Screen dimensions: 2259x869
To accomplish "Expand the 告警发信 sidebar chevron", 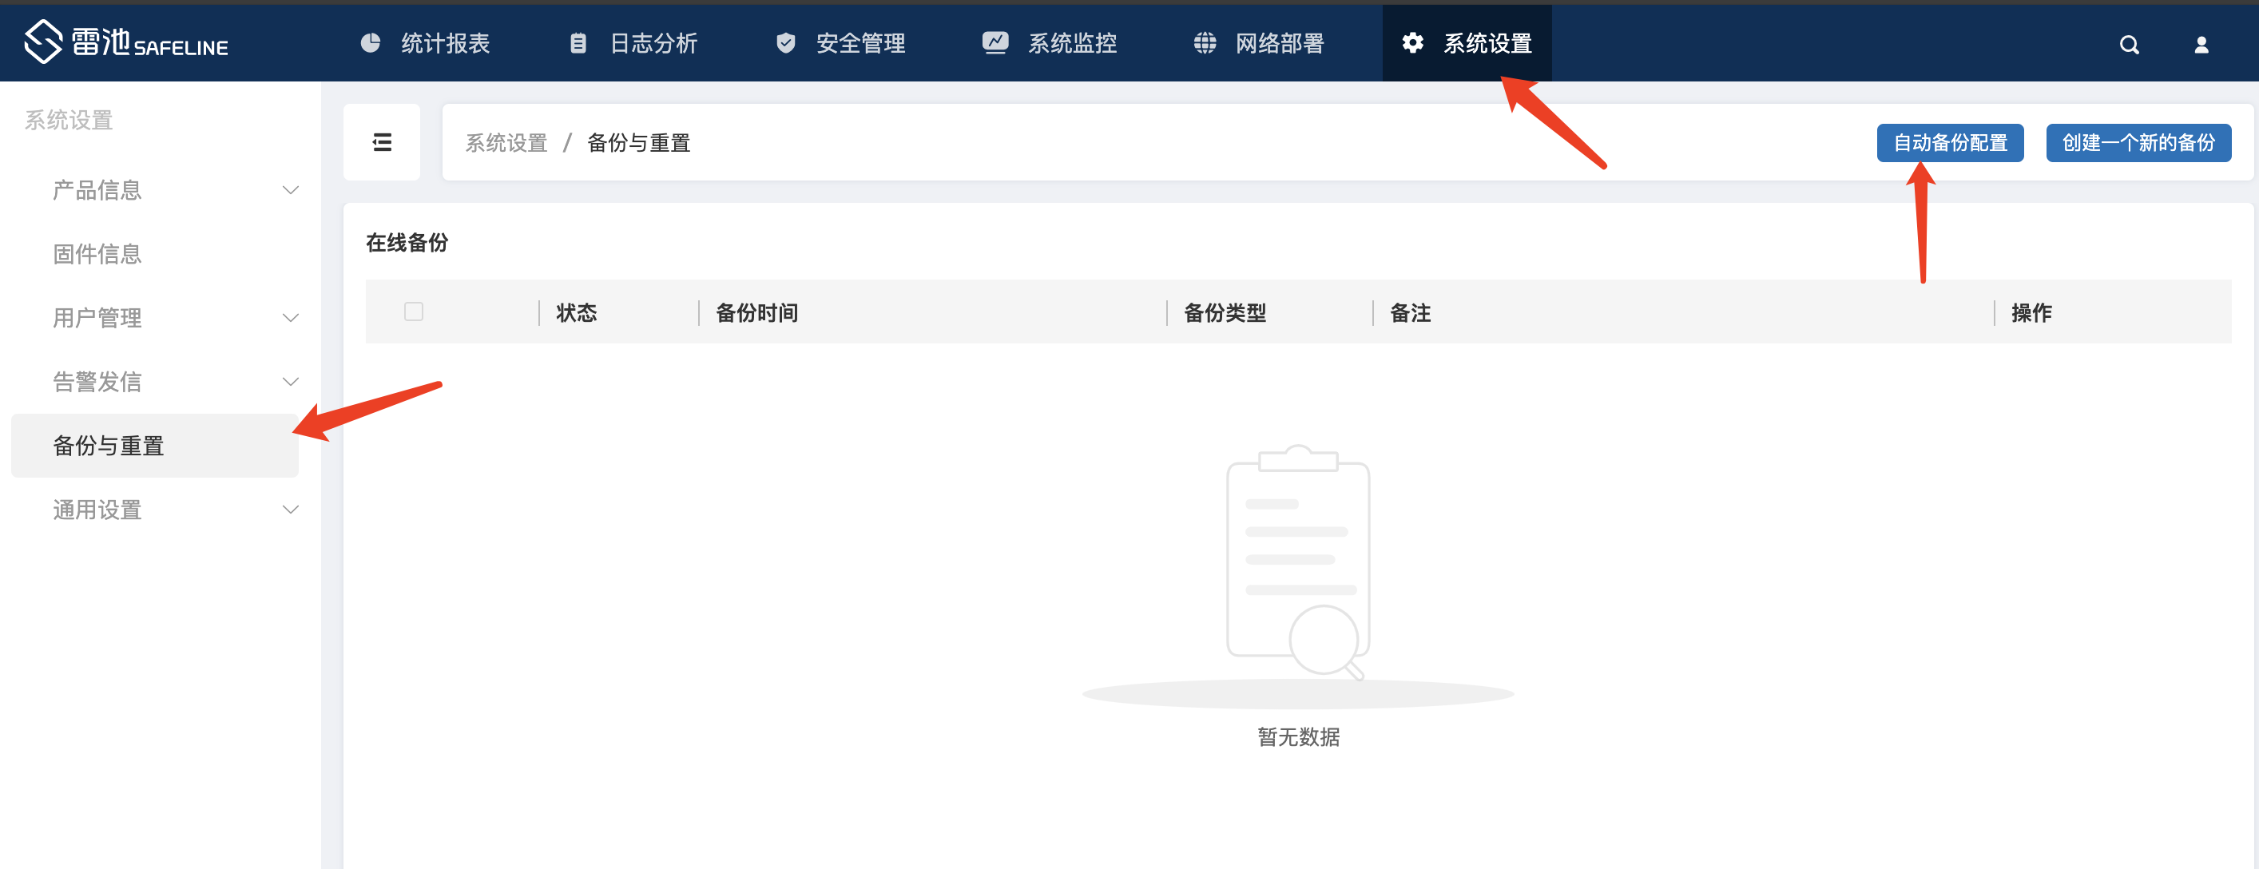I will click(x=290, y=382).
